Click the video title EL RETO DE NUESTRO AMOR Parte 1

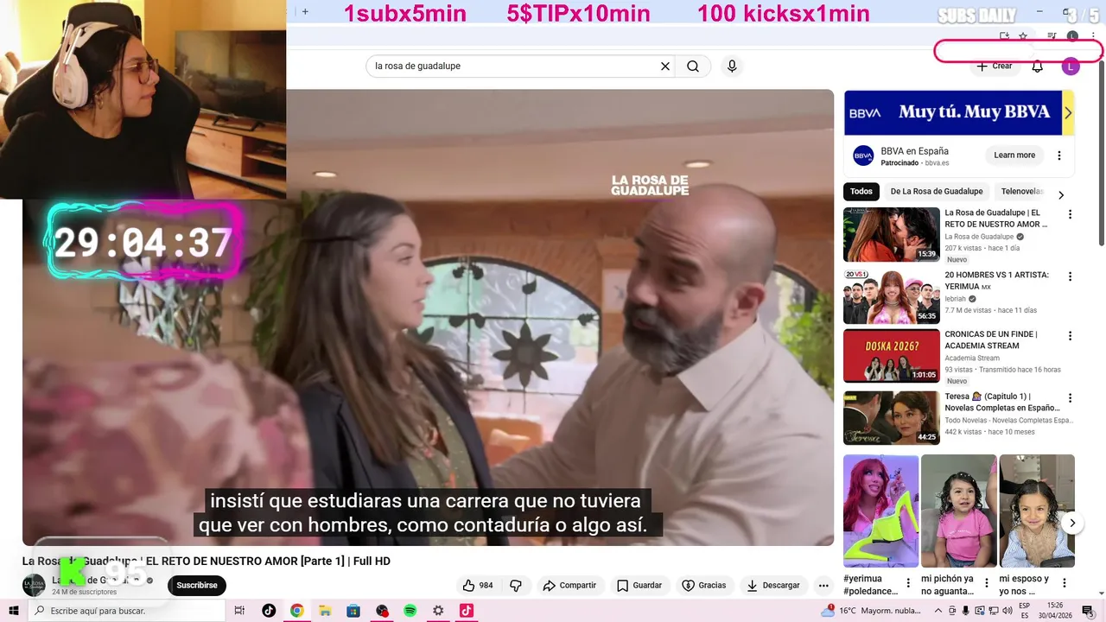(207, 562)
